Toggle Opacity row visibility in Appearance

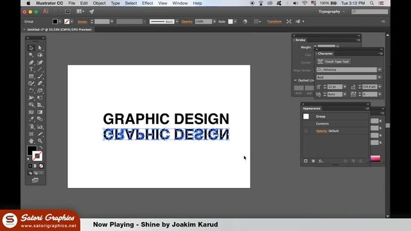click(x=306, y=131)
